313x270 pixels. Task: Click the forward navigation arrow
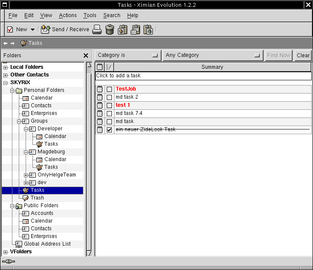pos(12,43)
